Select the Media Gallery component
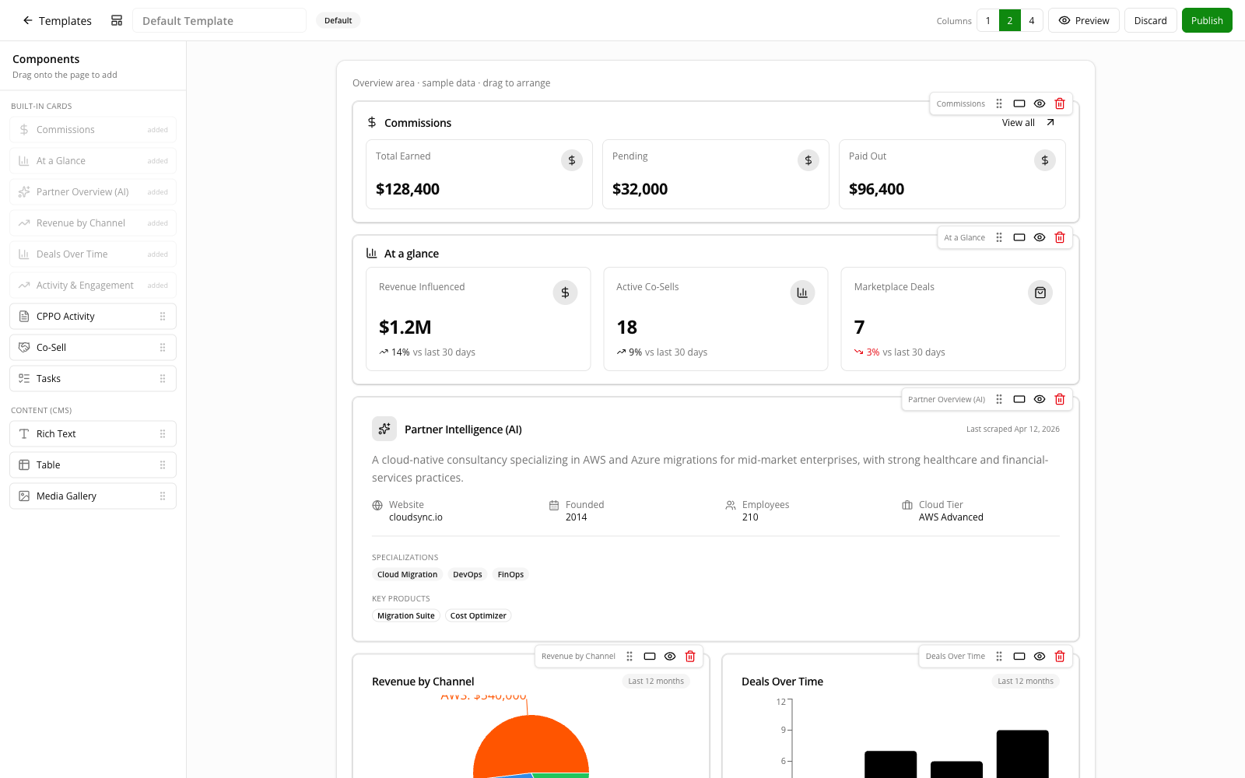1245x778 pixels. point(93,496)
